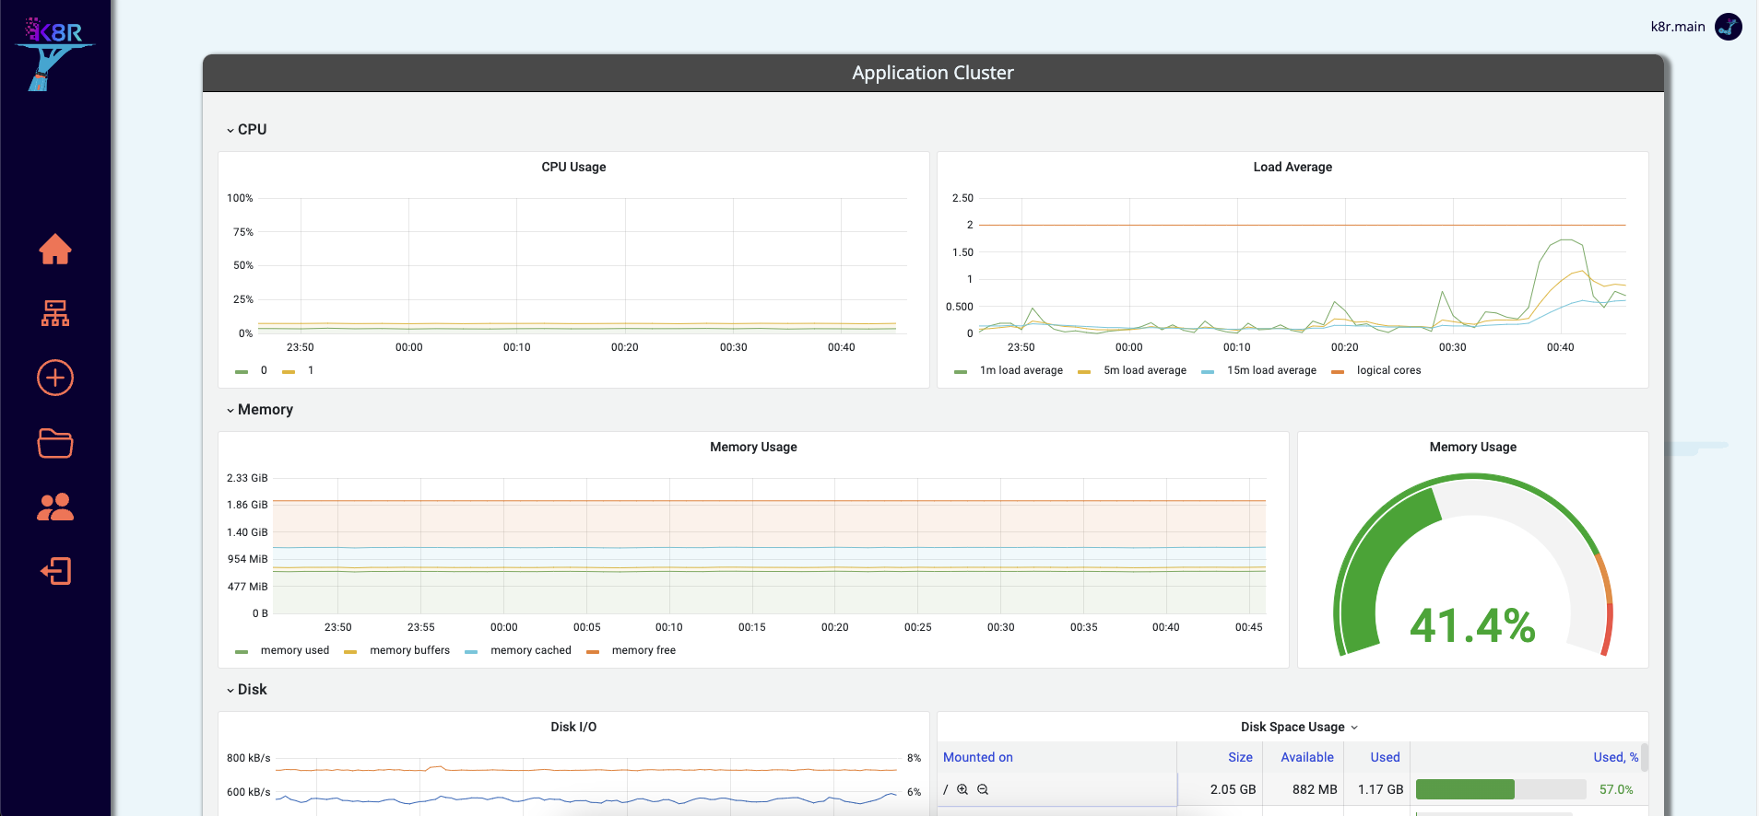Click the 2.05 GB size cell
The image size is (1759, 816).
click(1233, 789)
